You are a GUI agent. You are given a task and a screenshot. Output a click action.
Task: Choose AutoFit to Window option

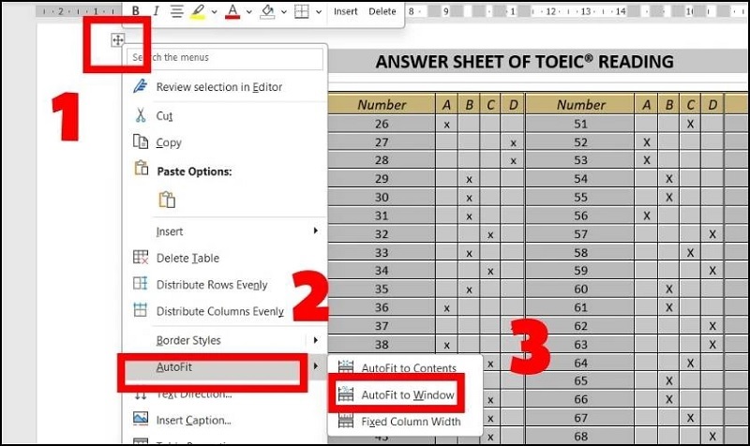tap(408, 395)
